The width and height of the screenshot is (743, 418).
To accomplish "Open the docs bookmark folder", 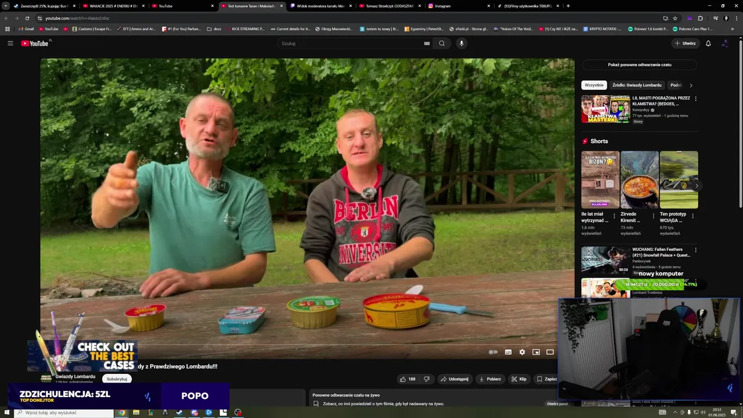I will [x=214, y=29].
